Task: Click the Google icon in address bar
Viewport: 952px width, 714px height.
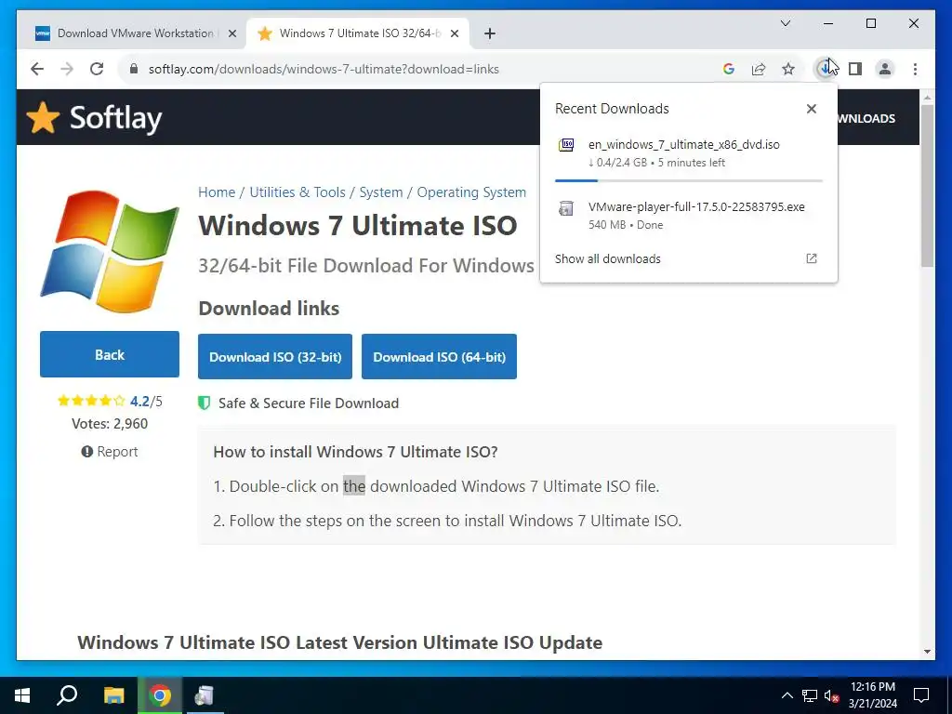Action: (729, 69)
